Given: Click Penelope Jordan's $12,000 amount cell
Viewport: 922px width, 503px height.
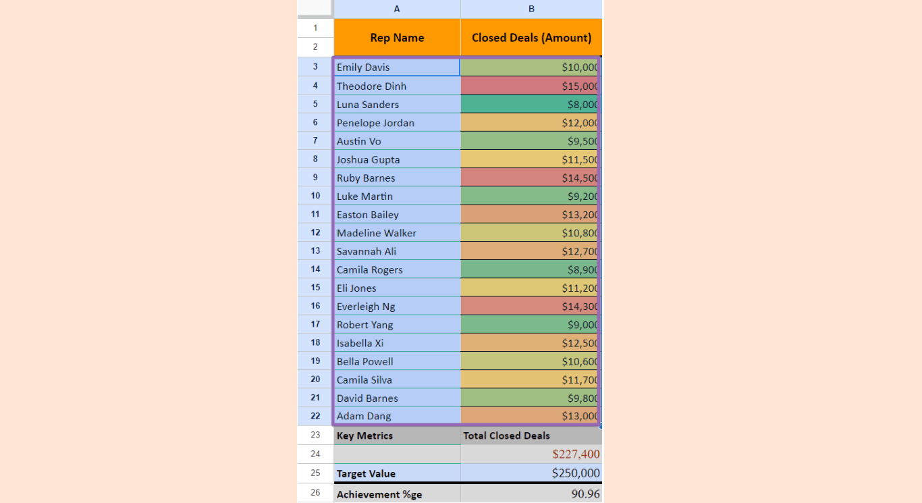Looking at the screenshot, I should pyautogui.click(x=531, y=122).
